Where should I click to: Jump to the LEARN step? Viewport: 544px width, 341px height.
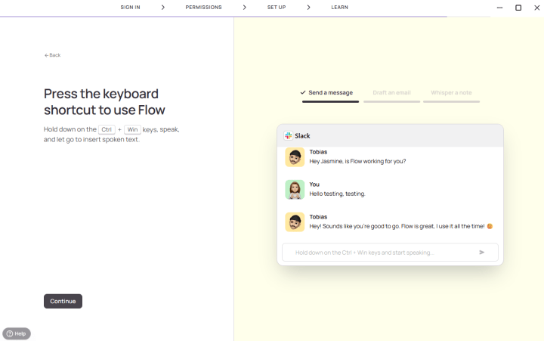(x=339, y=8)
